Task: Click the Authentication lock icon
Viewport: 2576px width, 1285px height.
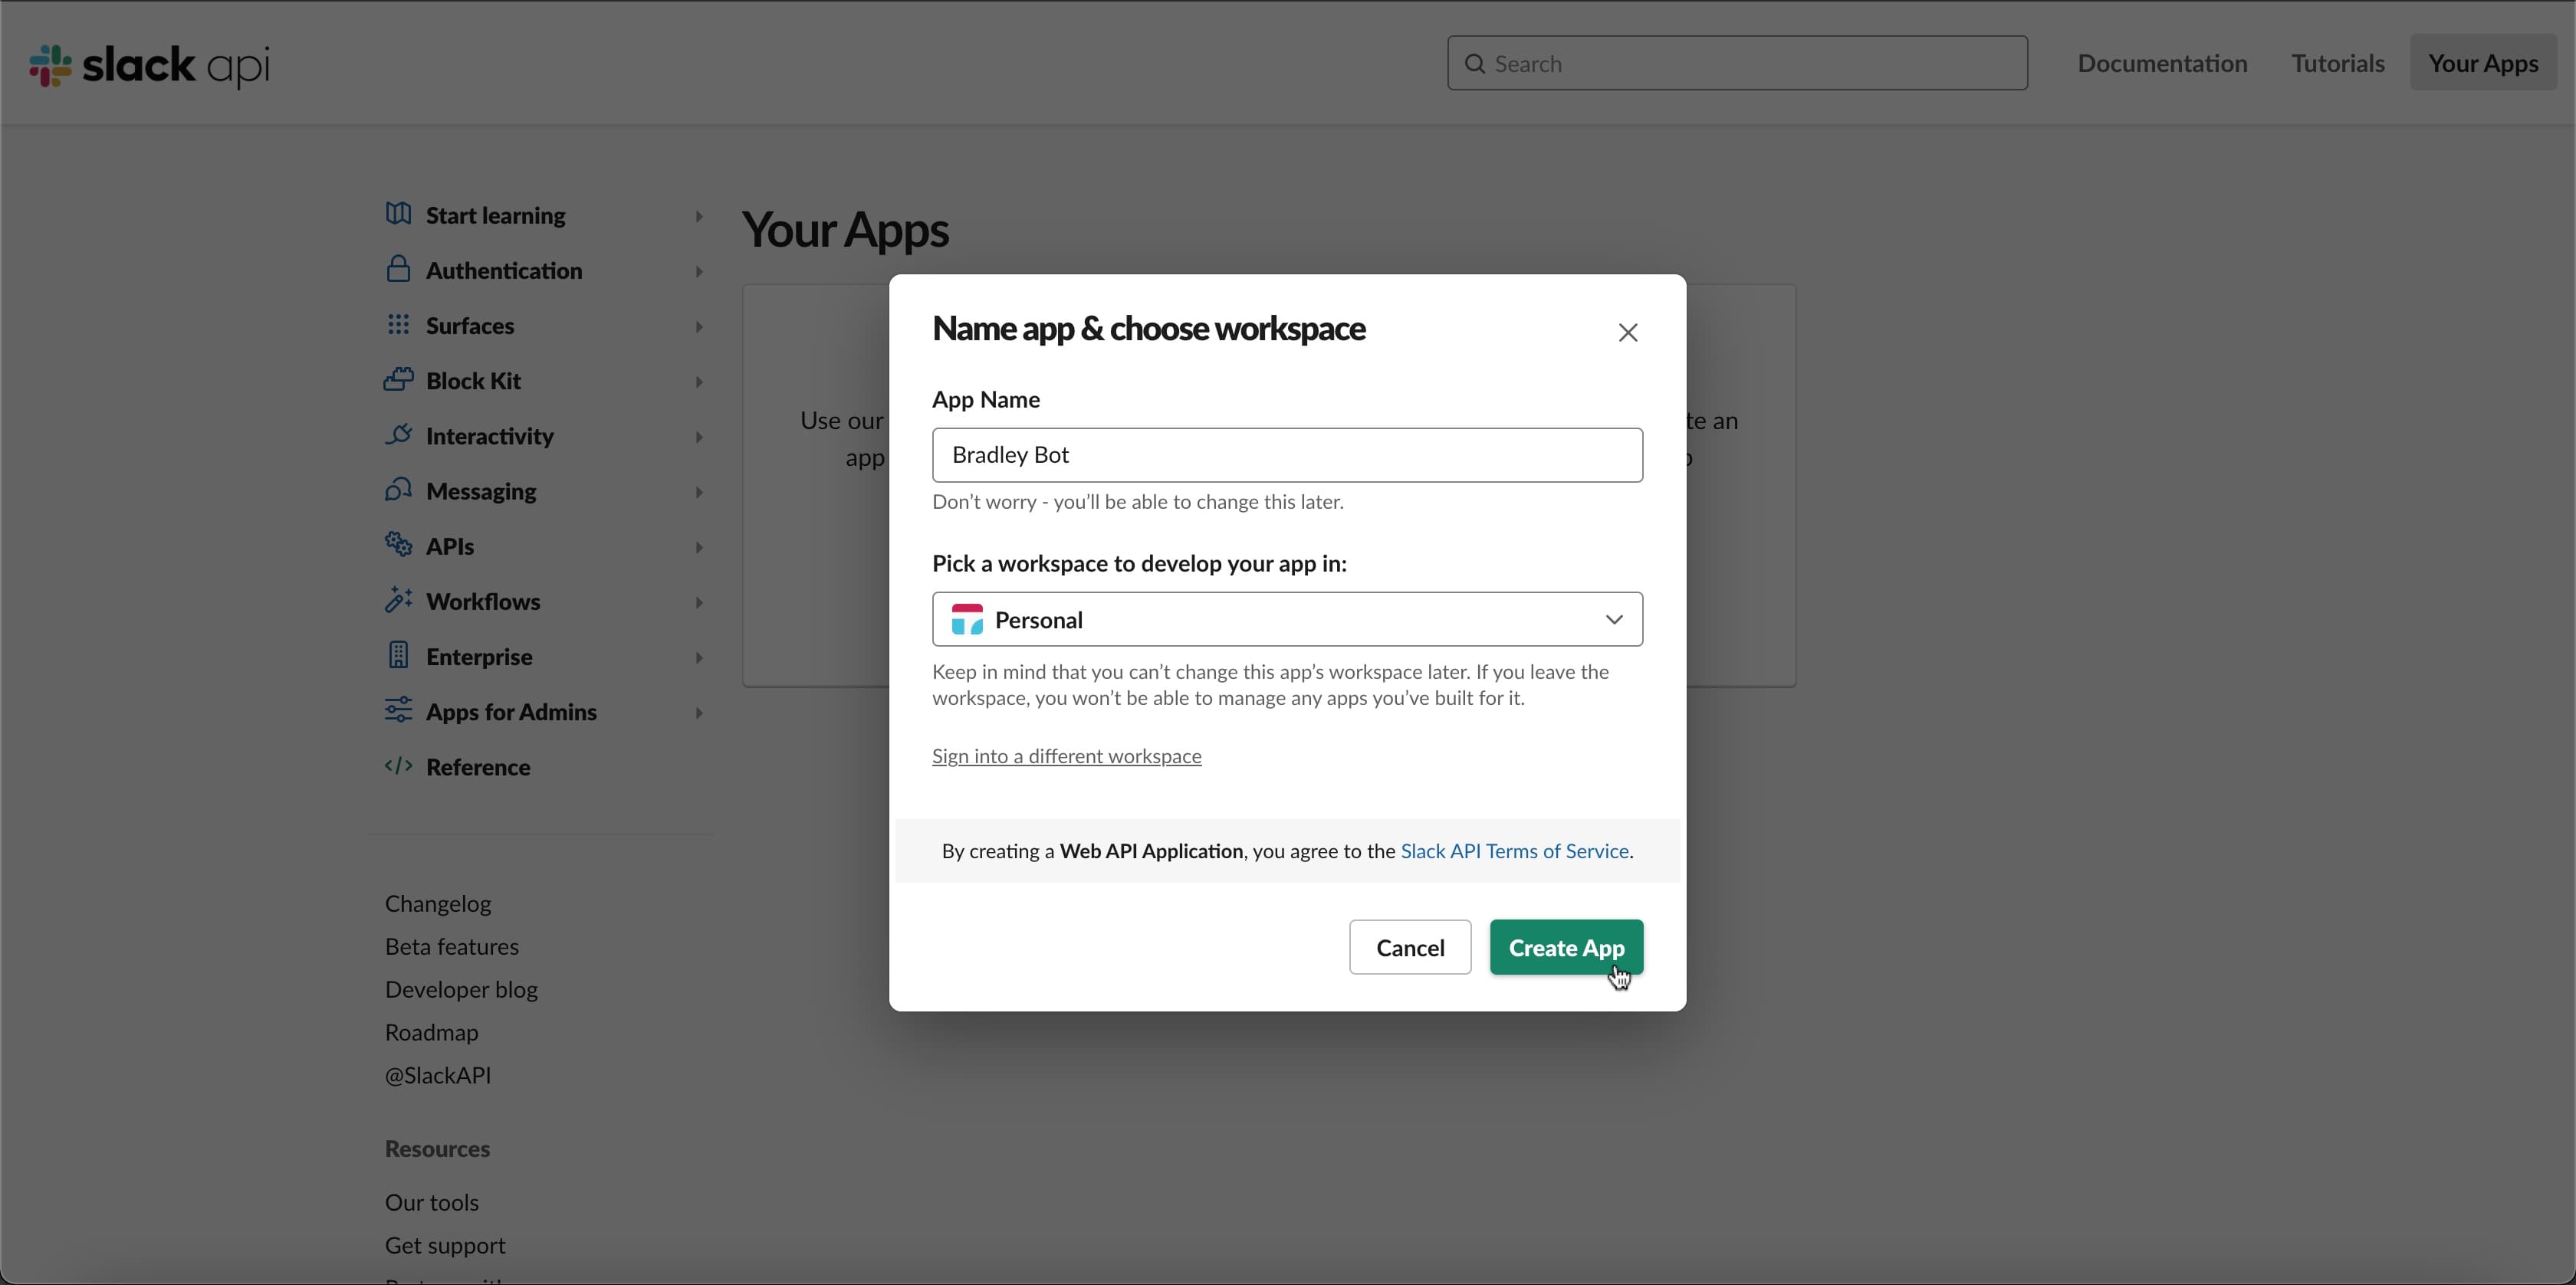Action: click(x=398, y=270)
